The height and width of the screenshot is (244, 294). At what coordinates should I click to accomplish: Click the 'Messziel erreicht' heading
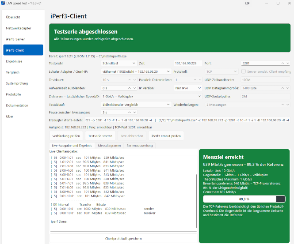tap(223, 157)
